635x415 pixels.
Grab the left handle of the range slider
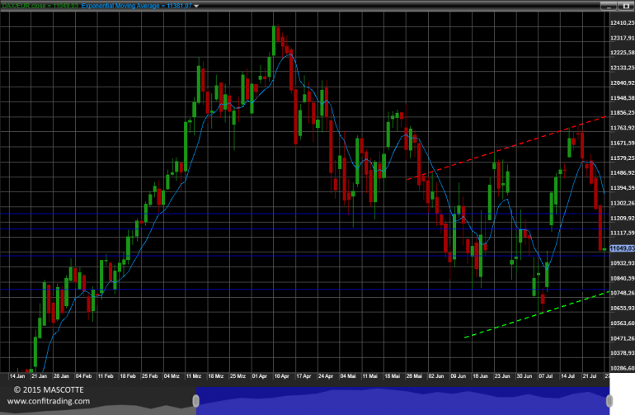[x=195, y=401]
